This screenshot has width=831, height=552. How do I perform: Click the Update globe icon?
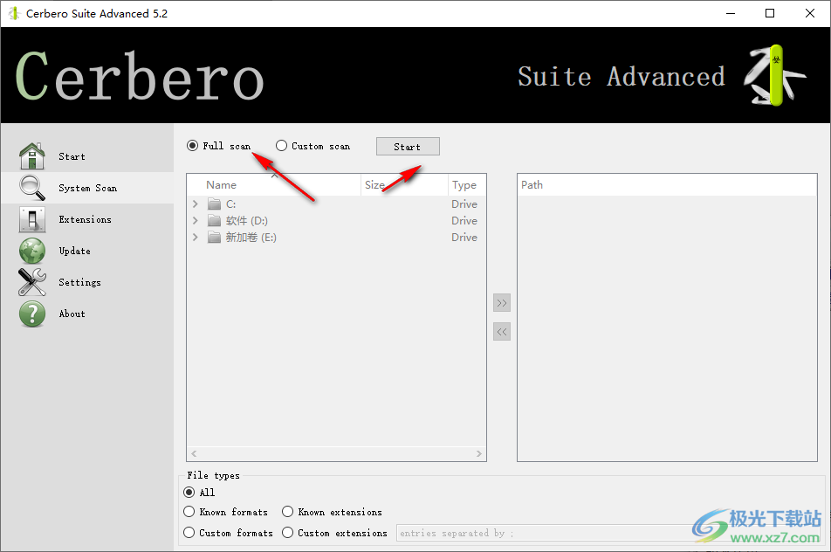(31, 251)
